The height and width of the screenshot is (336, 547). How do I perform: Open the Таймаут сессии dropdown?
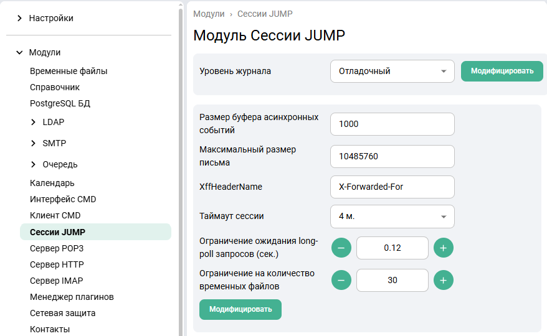click(x=392, y=217)
